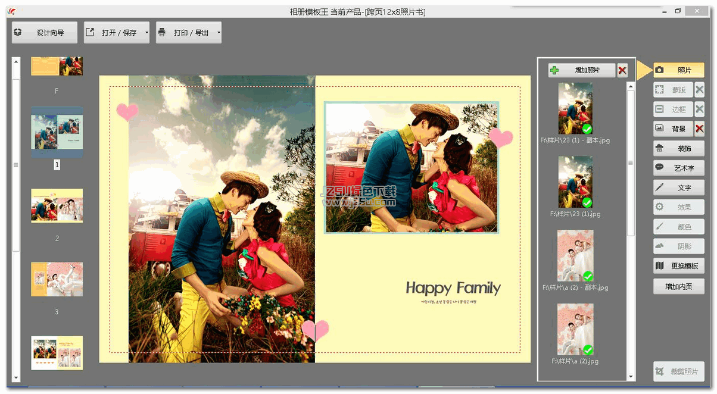
Task: Toggle green checkmark on 23 (1).jpg photo
Action: coord(587,202)
